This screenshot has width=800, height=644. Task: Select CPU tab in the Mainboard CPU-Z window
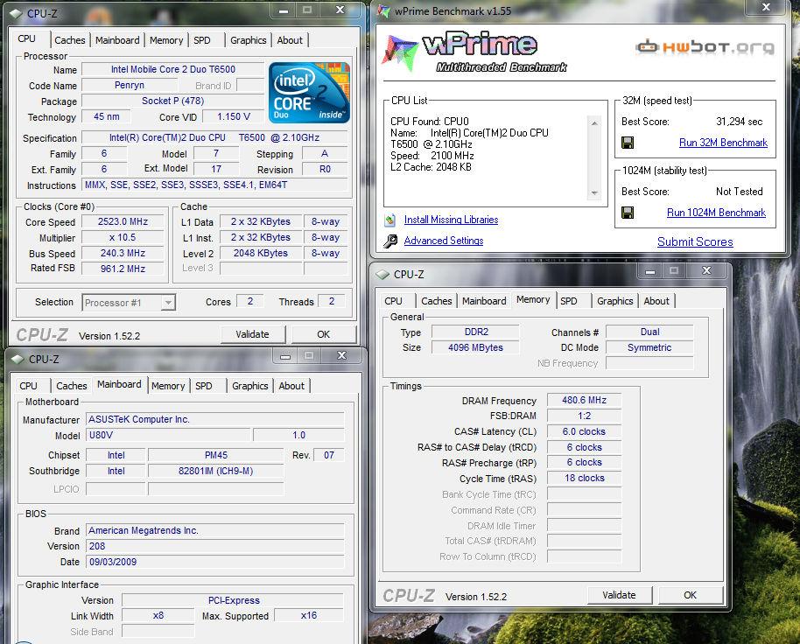pos(29,386)
